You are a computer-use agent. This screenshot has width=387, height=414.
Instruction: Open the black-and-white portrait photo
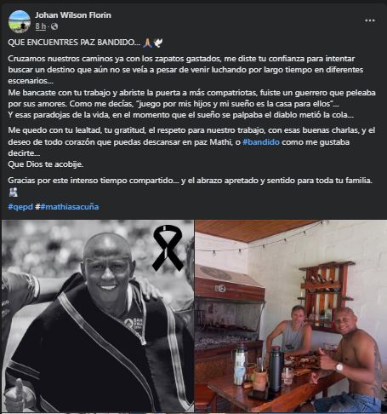(x=98, y=316)
